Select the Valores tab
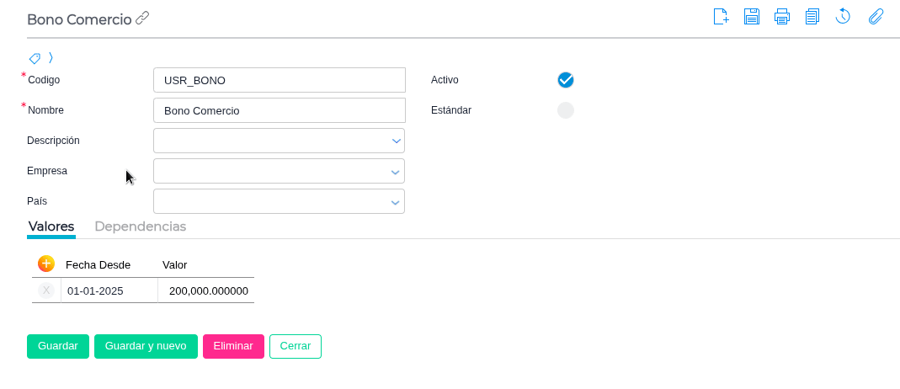 [51, 226]
